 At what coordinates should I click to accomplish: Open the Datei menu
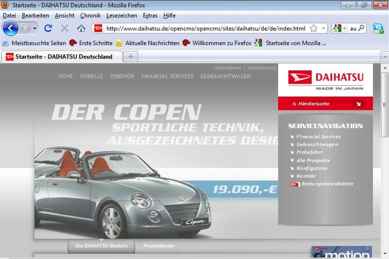click(x=9, y=15)
